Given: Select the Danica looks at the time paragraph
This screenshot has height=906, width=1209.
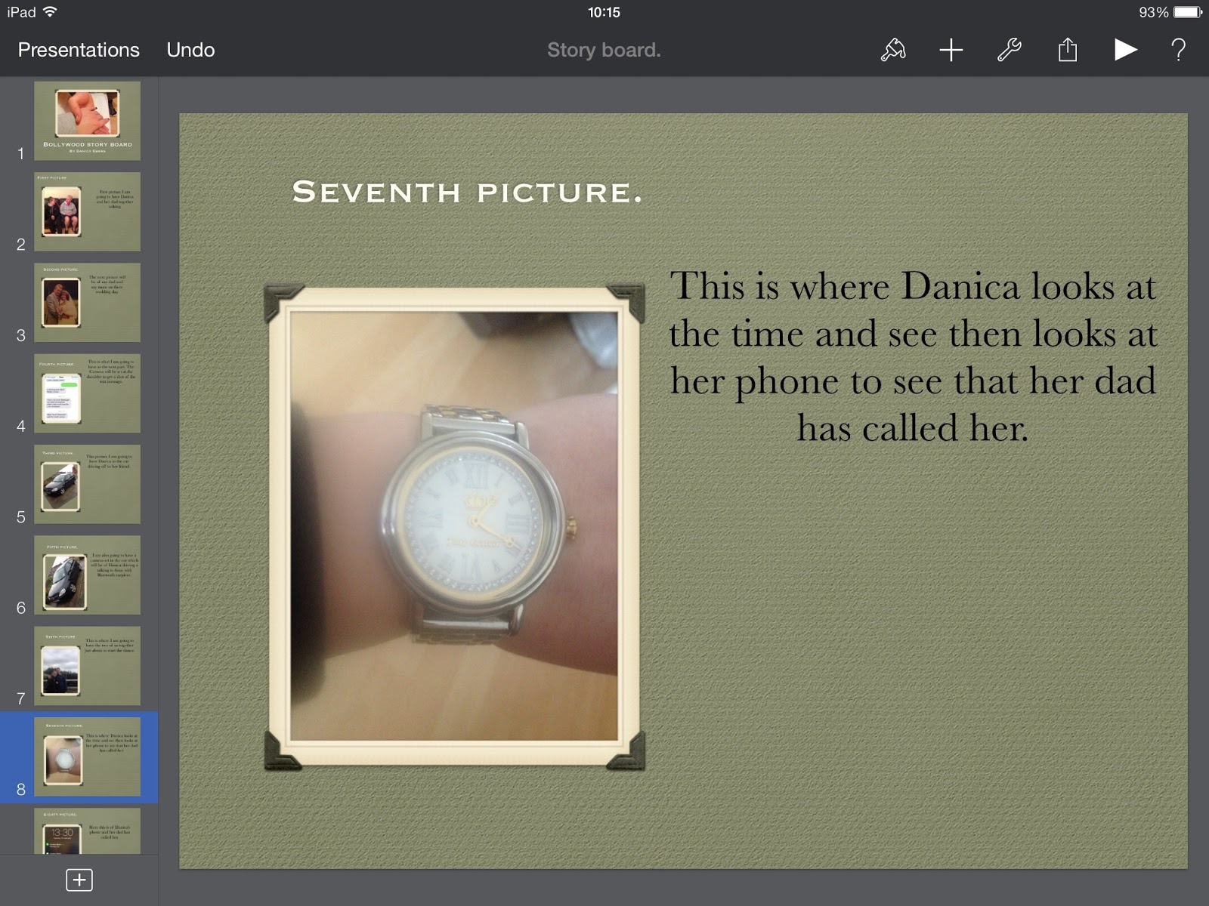Looking at the screenshot, I should click(x=913, y=356).
